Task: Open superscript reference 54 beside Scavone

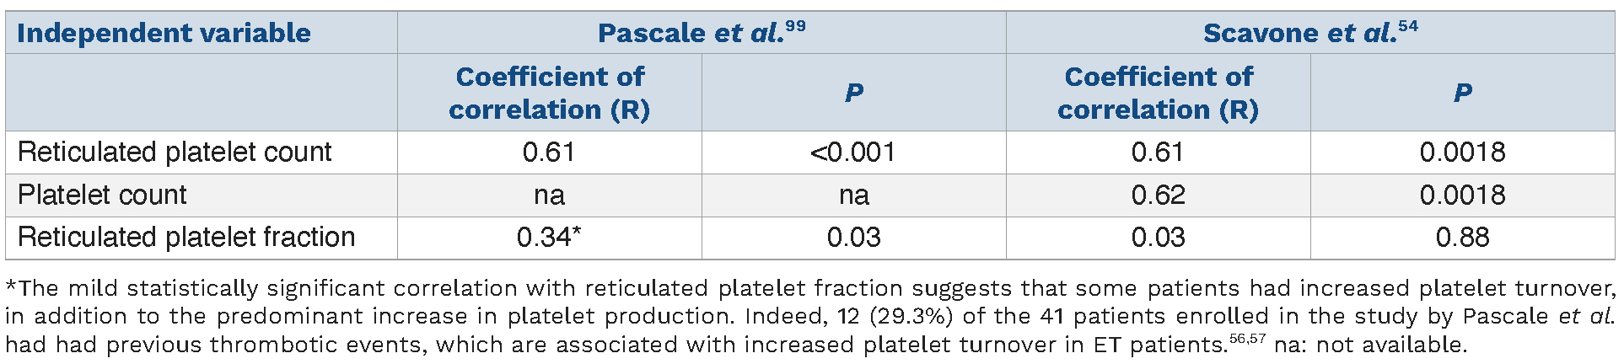Action: [x=1407, y=26]
